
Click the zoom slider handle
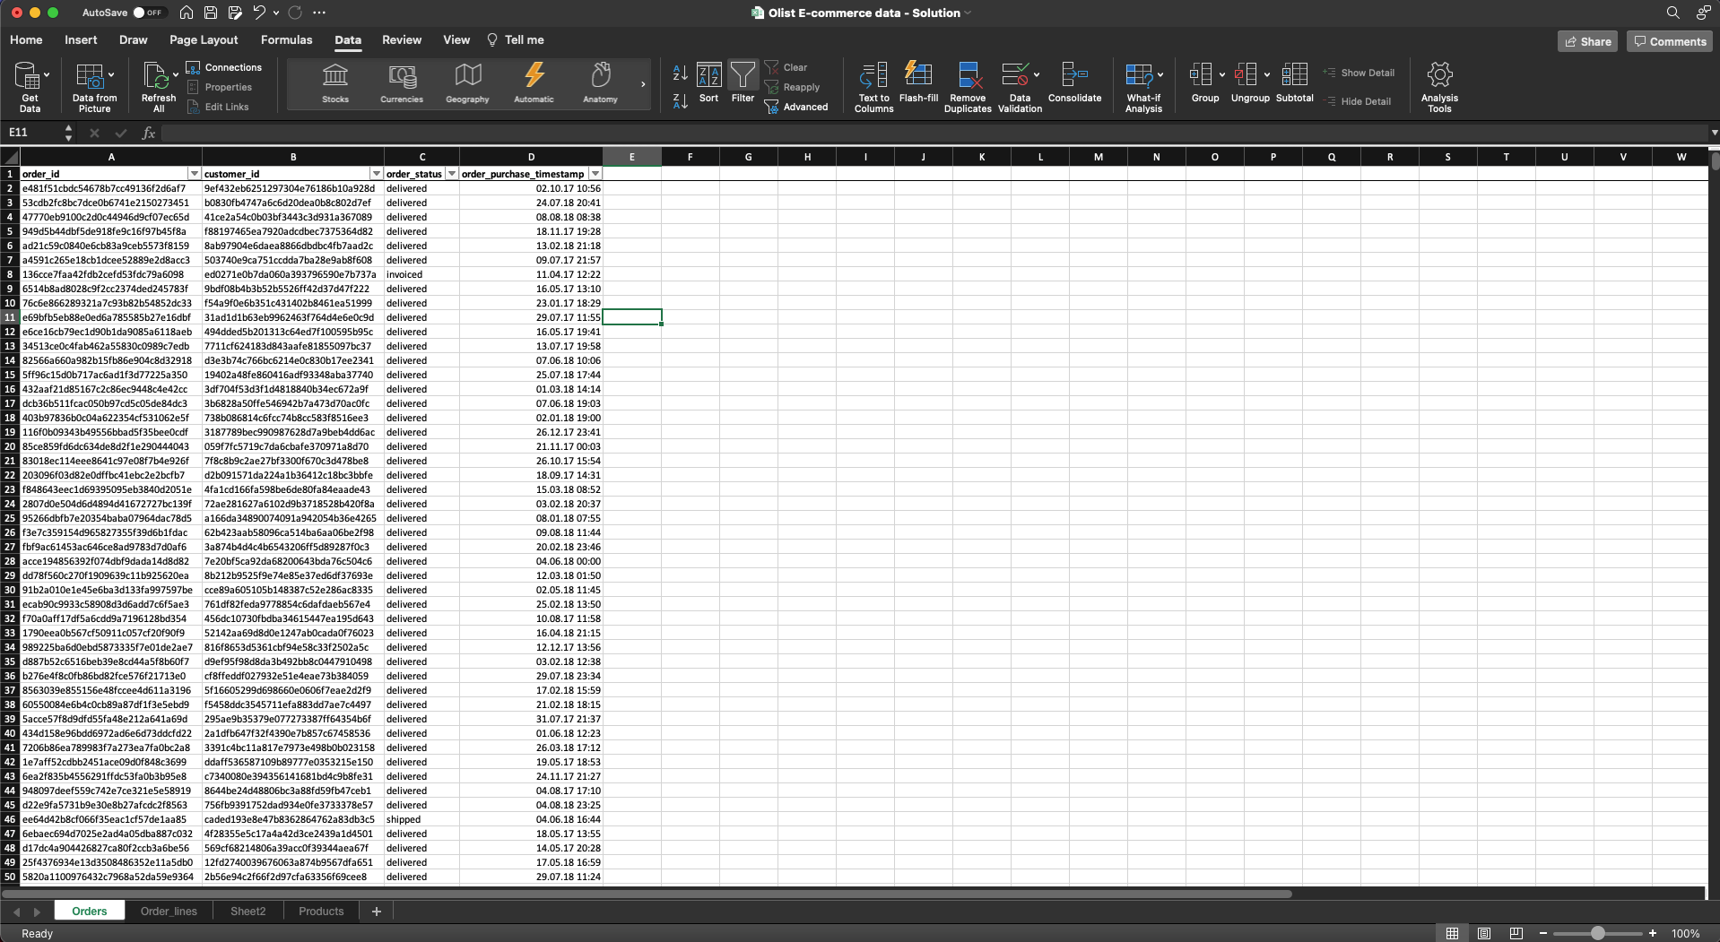tap(1597, 933)
